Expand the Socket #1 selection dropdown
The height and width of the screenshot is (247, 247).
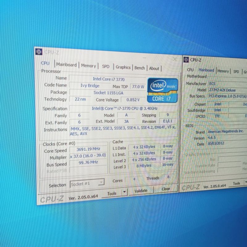click(x=101, y=183)
